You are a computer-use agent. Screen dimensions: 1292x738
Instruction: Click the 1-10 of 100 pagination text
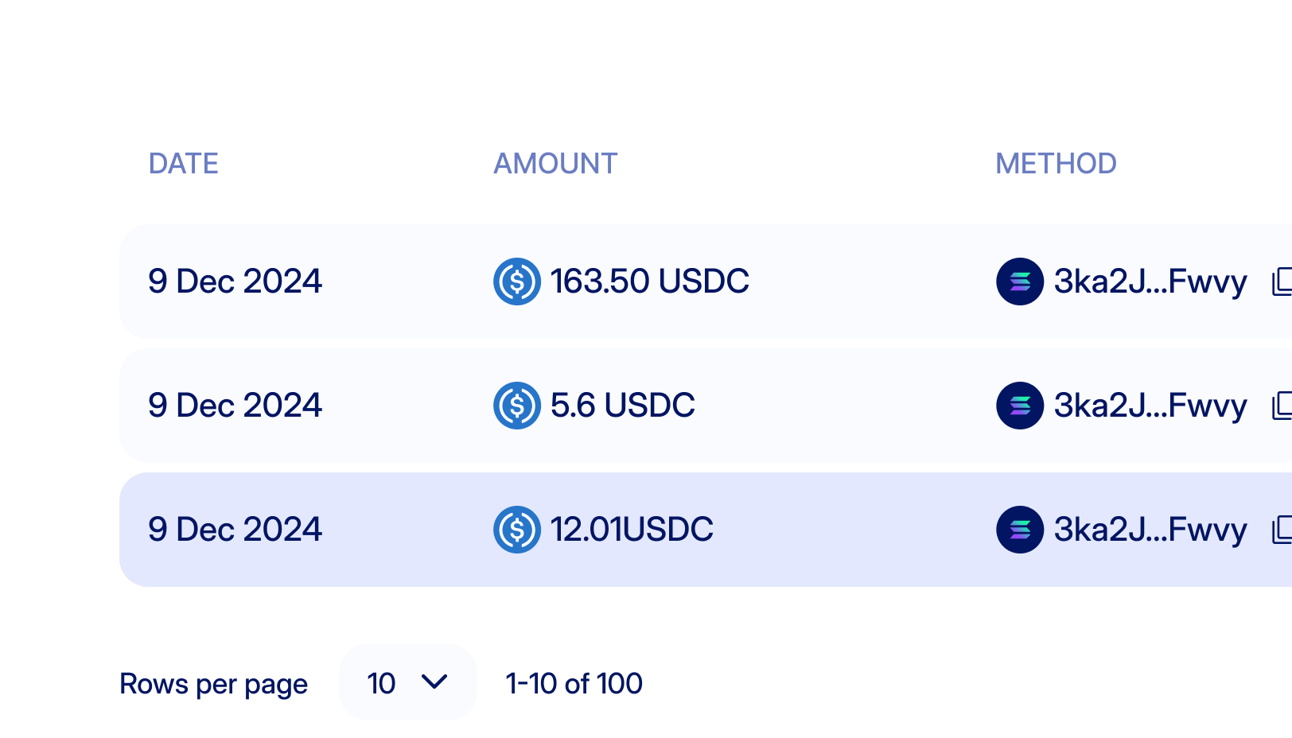(x=574, y=683)
